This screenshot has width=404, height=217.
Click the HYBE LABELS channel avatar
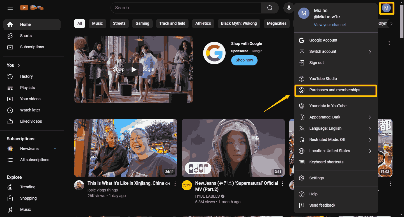187,185
